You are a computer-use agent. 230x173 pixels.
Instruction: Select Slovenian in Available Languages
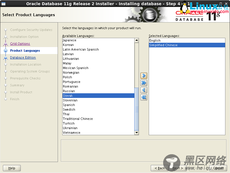tap(98, 100)
